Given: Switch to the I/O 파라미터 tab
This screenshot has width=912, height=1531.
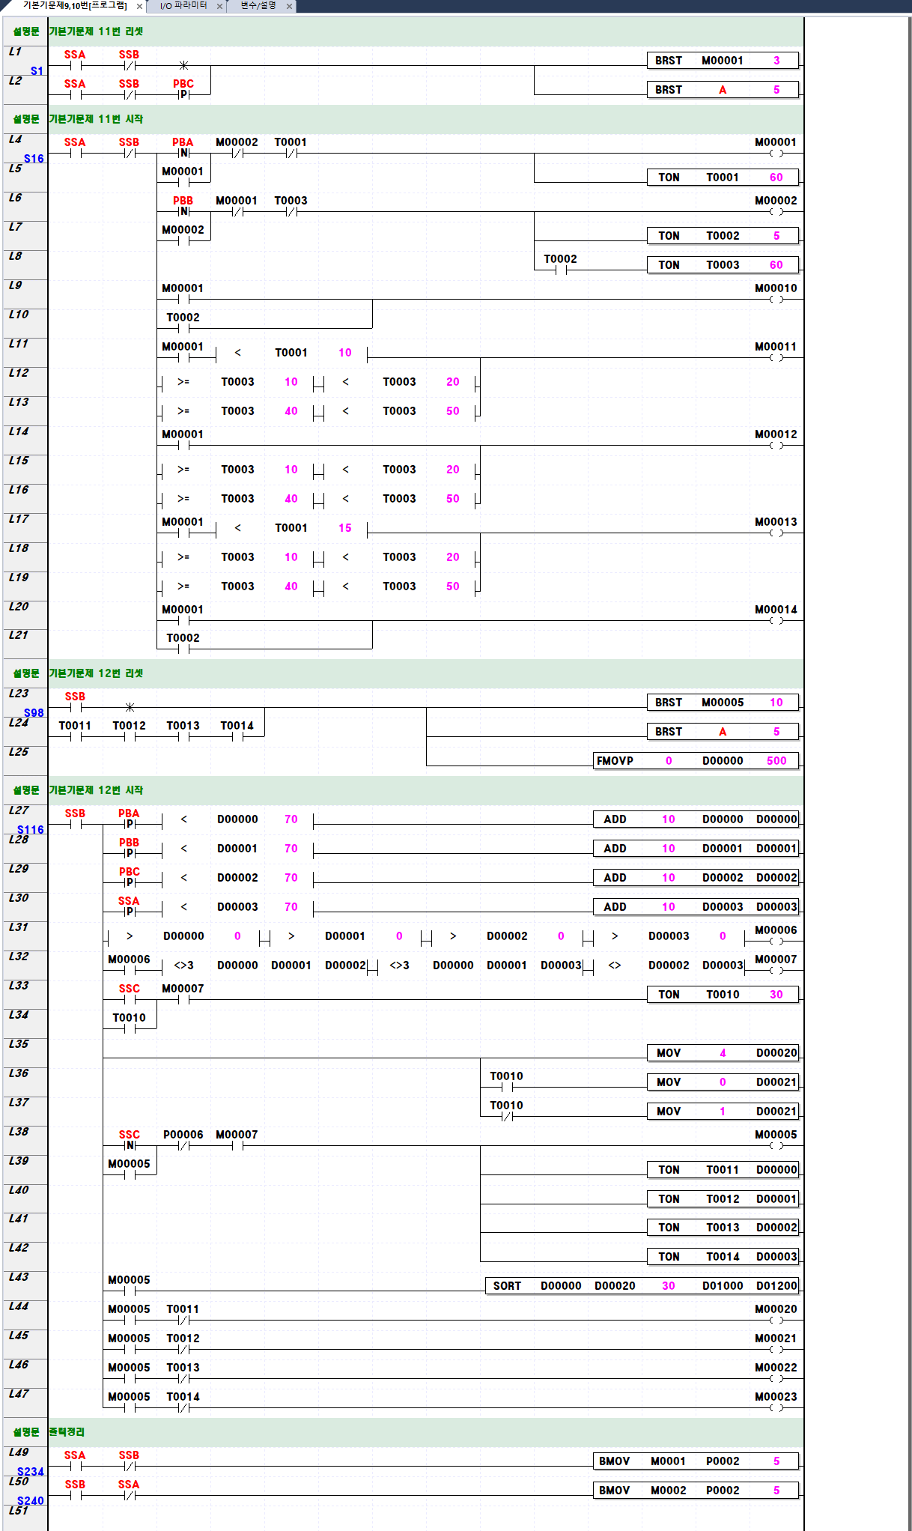Looking at the screenshot, I should click(183, 6).
